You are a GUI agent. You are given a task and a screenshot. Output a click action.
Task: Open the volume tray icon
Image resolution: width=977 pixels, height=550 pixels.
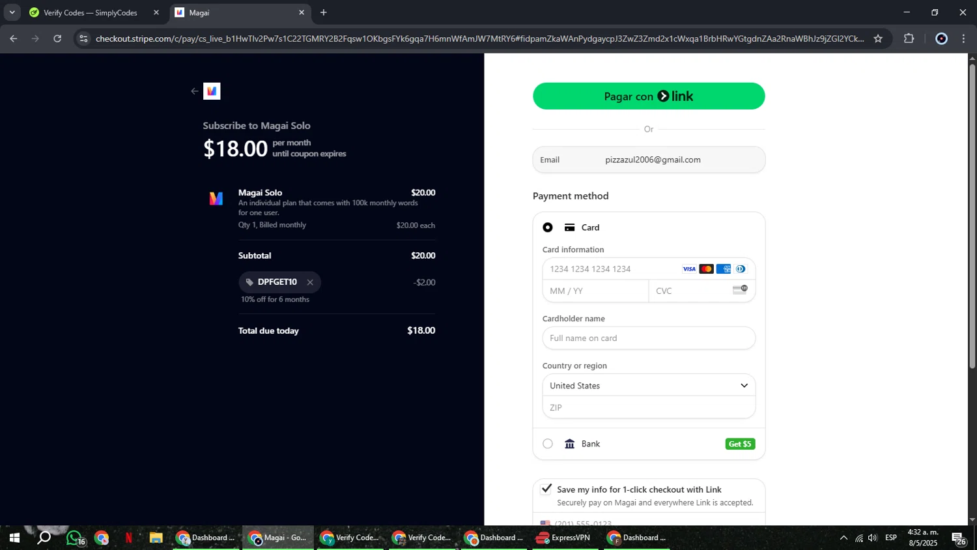873,538
